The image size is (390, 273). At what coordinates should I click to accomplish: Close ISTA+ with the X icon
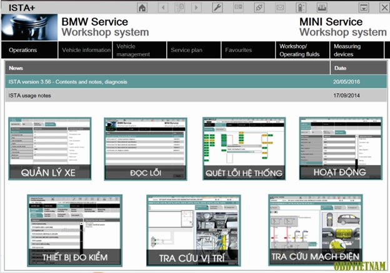[x=384, y=7]
